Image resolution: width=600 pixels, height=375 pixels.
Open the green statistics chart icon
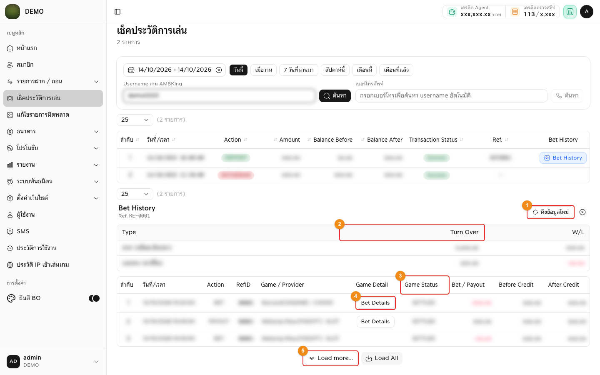[x=570, y=12]
